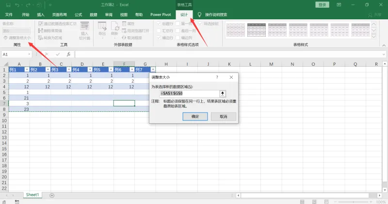
Task: Click the range input field in dialog
Action: pos(189,93)
